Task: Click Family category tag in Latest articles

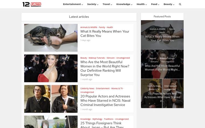Action: pos(102,27)
